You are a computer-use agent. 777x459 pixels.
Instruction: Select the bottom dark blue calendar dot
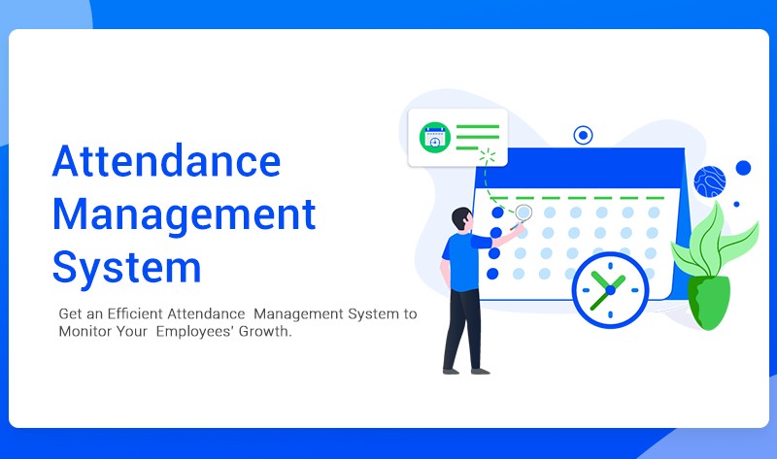point(494,275)
